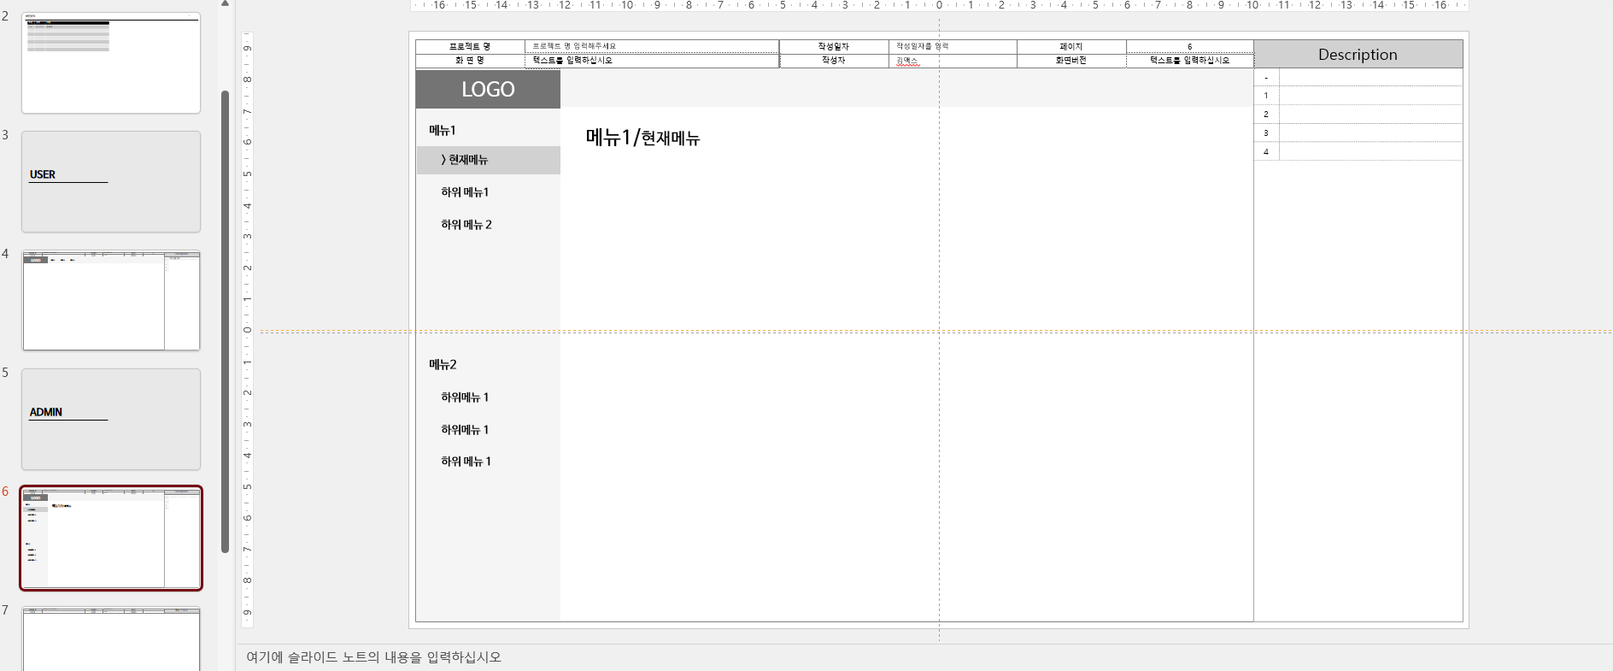This screenshot has height=671, width=1613.
Task: Click the 하위 메뉴 2 sidebar item
Action: tap(466, 225)
